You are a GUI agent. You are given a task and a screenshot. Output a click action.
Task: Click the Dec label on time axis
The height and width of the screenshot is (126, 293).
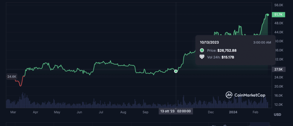pyautogui.click(x=211, y=112)
